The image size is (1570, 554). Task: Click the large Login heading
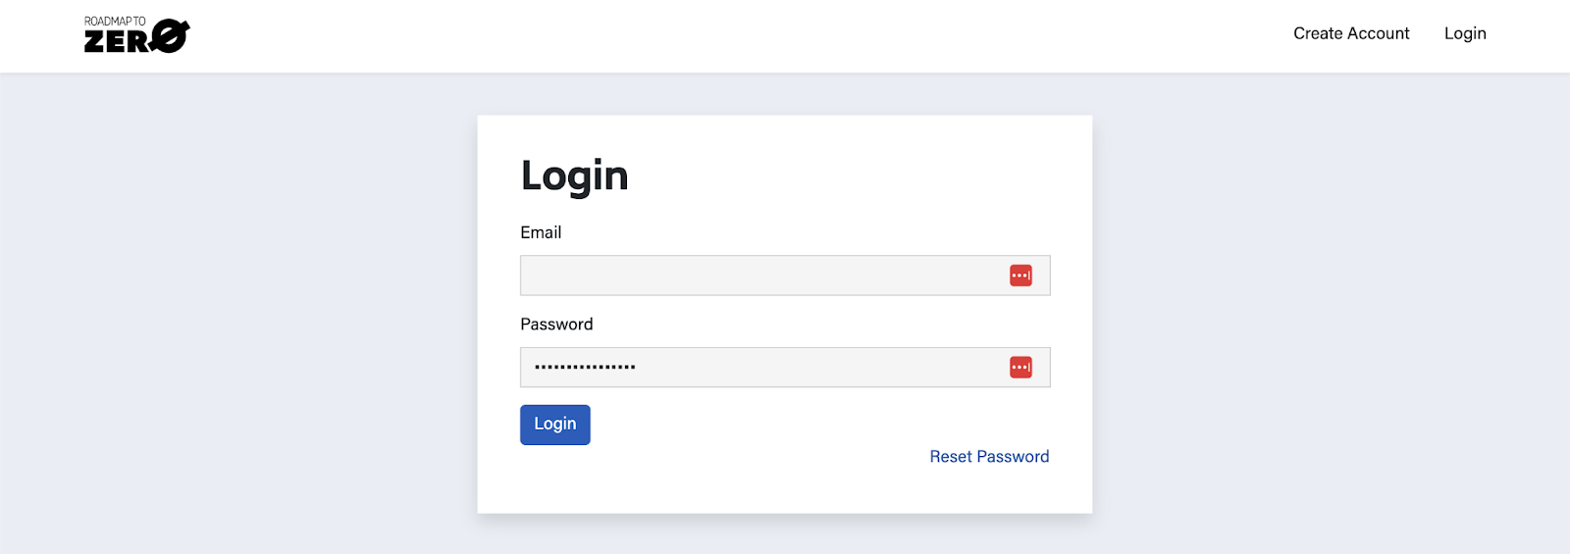click(574, 176)
